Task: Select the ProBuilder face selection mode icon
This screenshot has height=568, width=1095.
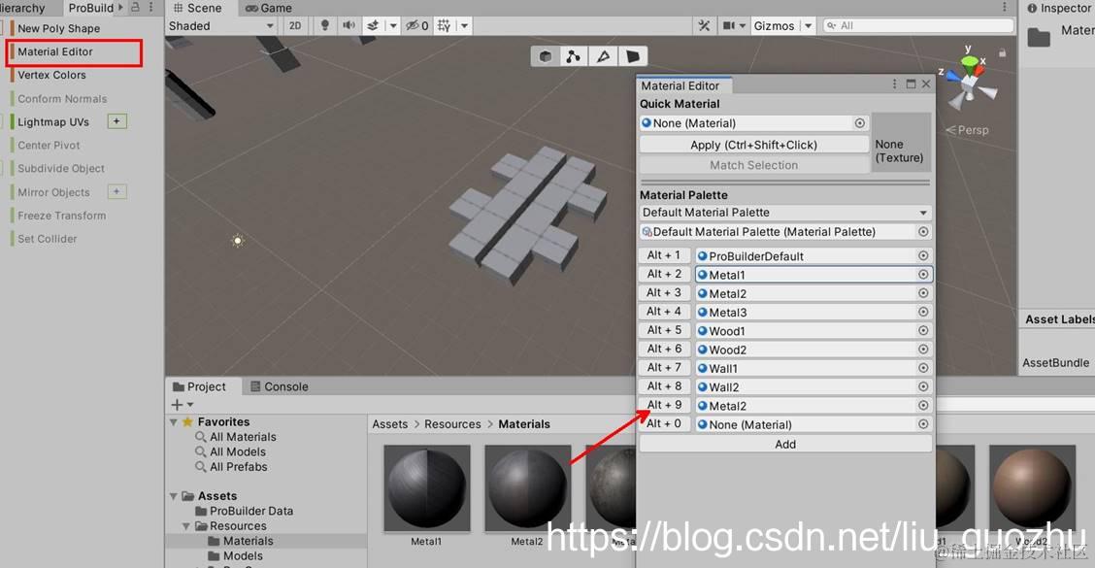Action: [x=633, y=56]
